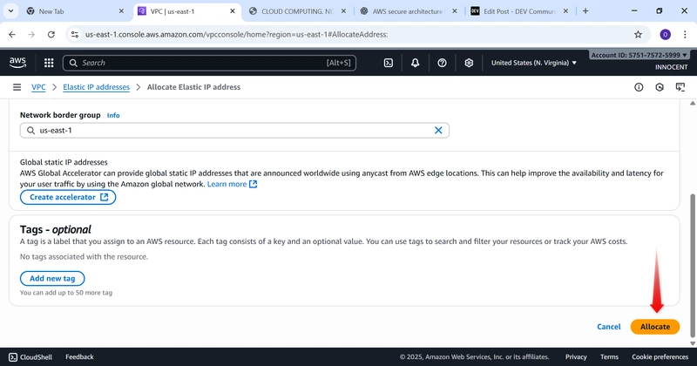Open the help question mark menu

click(x=442, y=63)
